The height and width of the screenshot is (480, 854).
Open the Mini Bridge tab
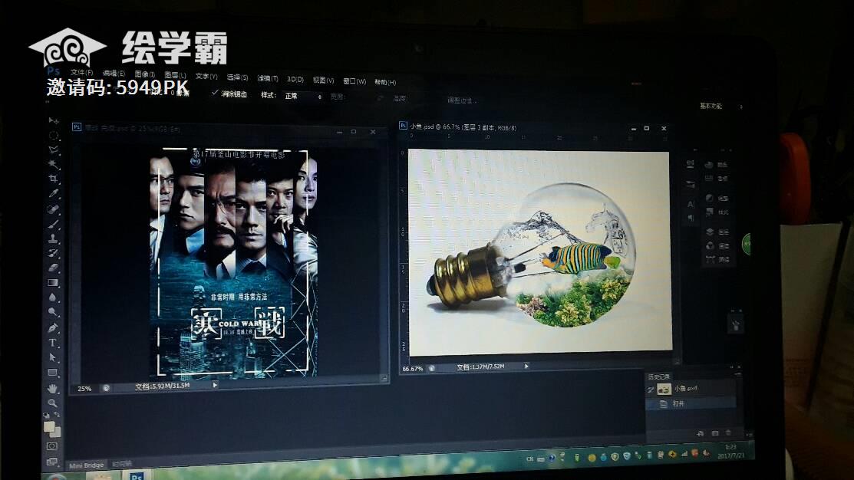click(x=87, y=465)
